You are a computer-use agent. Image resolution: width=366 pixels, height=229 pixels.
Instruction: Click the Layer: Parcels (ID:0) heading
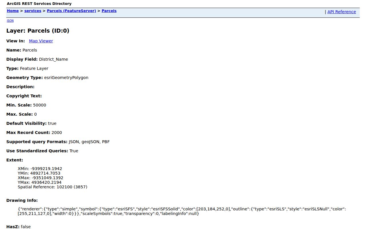[x=38, y=31]
